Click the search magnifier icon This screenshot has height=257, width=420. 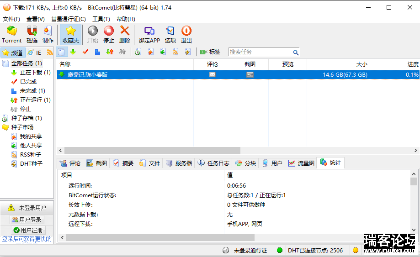point(296,52)
